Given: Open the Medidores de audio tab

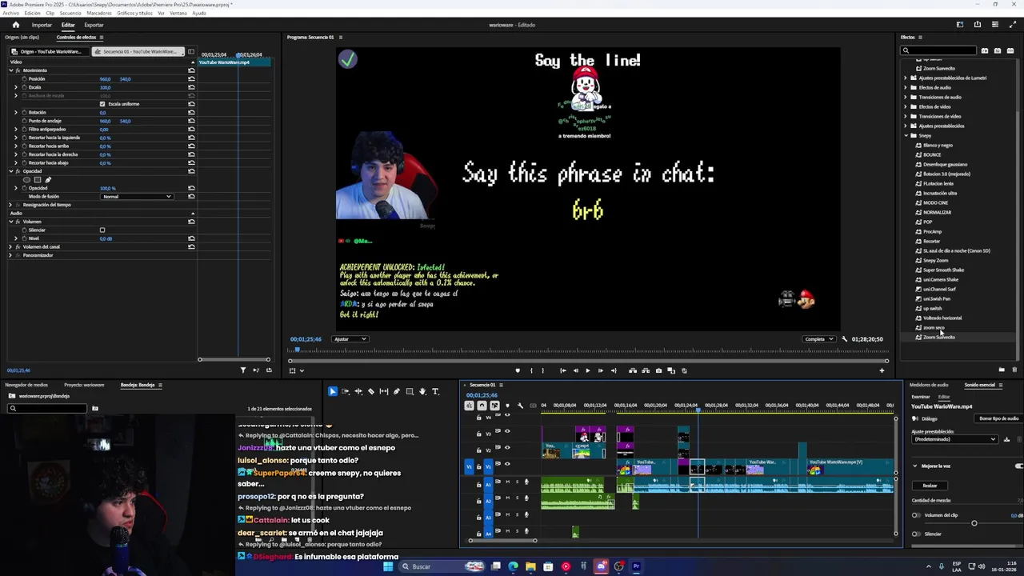Looking at the screenshot, I should 929,385.
